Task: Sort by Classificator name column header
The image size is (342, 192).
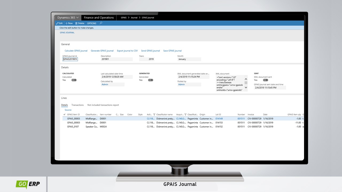Action: coord(164,114)
